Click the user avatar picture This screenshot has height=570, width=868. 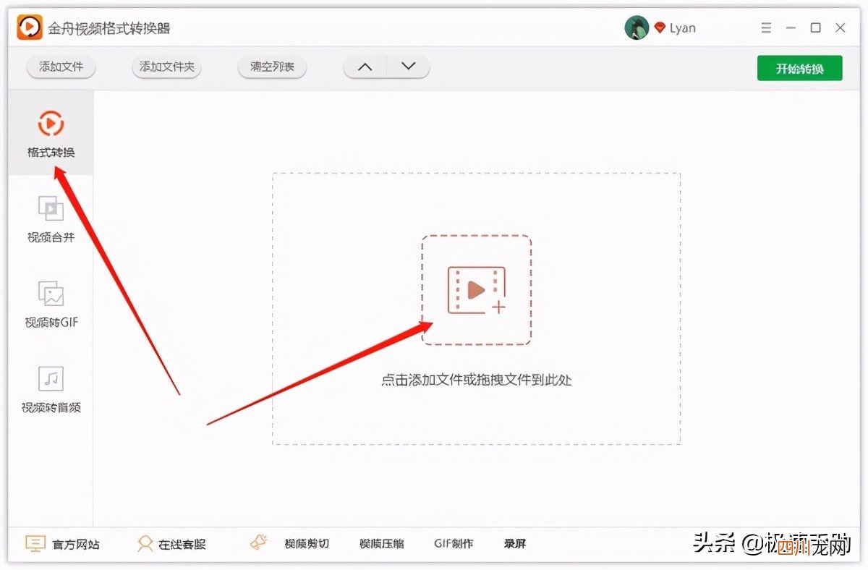click(637, 27)
